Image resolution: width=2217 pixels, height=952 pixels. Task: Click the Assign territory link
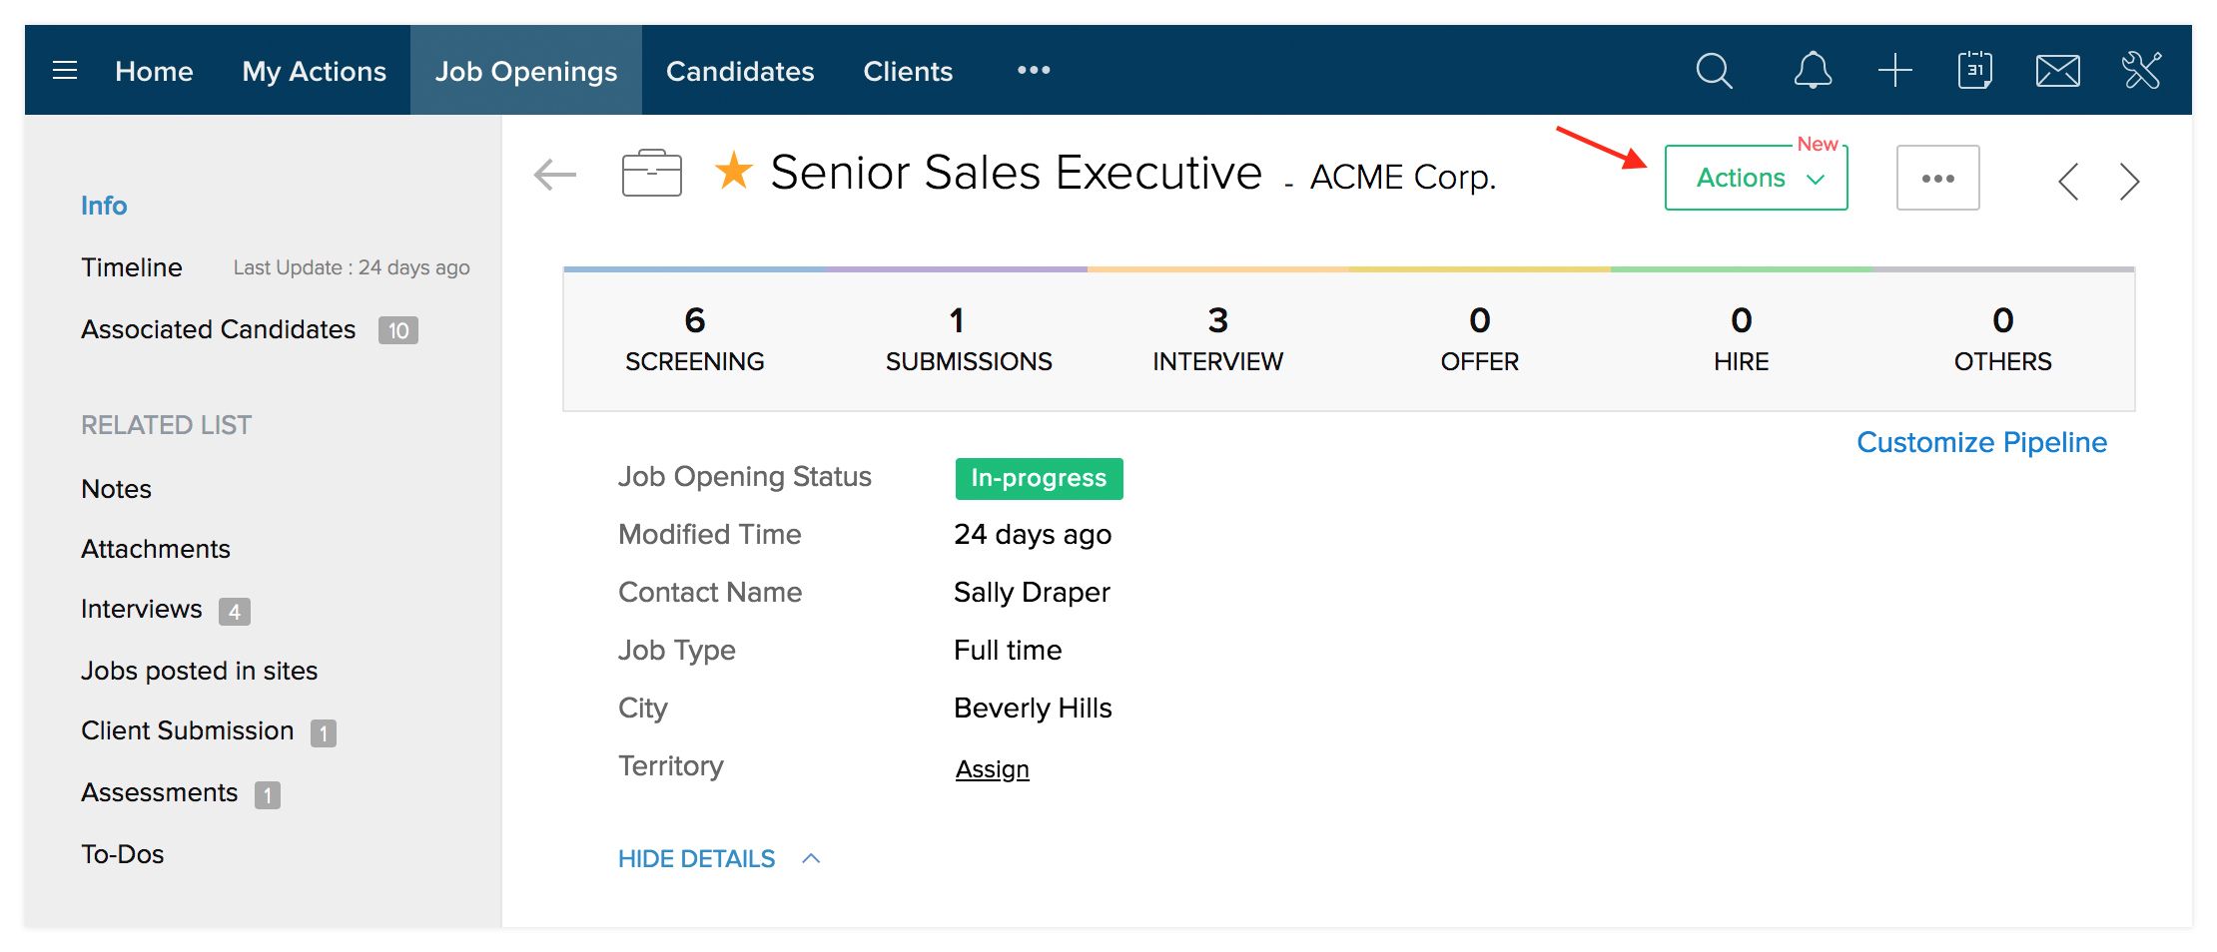pyautogui.click(x=992, y=769)
